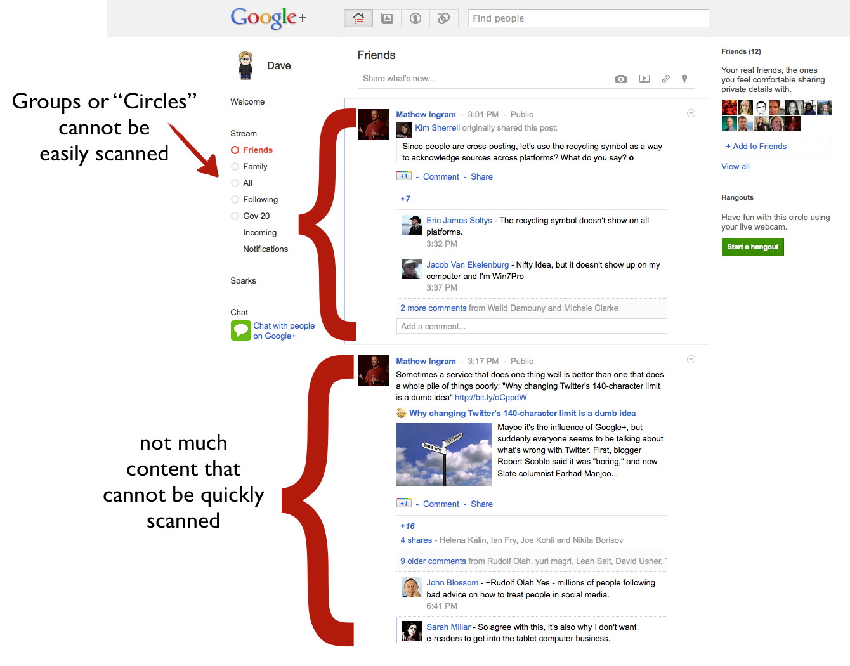
Task: Select the Friends circle stream
Action: coord(258,150)
